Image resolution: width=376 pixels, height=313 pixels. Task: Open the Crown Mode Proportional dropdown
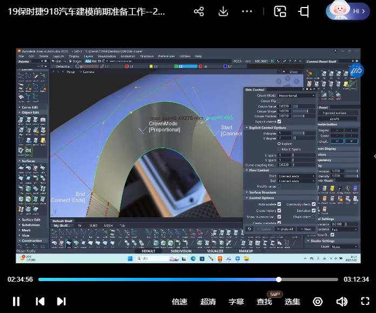tap(296, 96)
